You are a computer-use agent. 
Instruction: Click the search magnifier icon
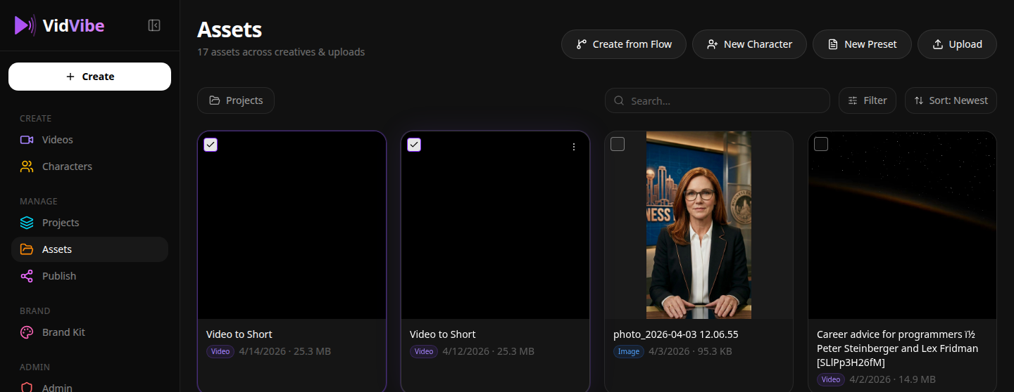click(x=619, y=100)
